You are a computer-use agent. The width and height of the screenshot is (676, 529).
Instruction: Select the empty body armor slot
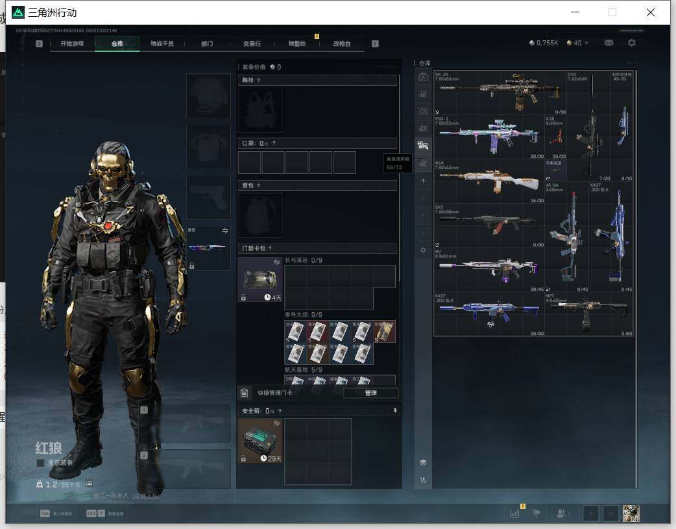coord(208,147)
